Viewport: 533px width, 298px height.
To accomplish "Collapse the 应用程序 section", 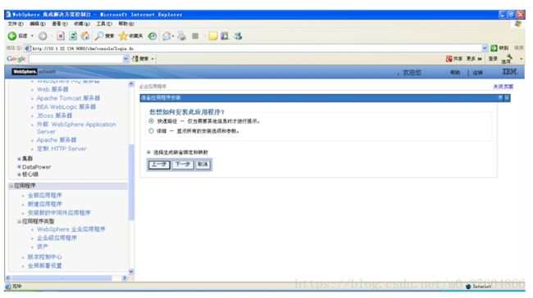I will click(x=11, y=186).
